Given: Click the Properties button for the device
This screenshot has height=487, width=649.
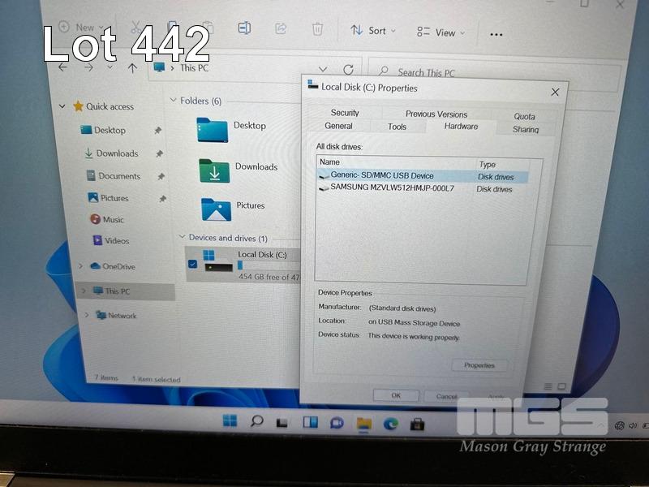Looking at the screenshot, I should tap(479, 365).
